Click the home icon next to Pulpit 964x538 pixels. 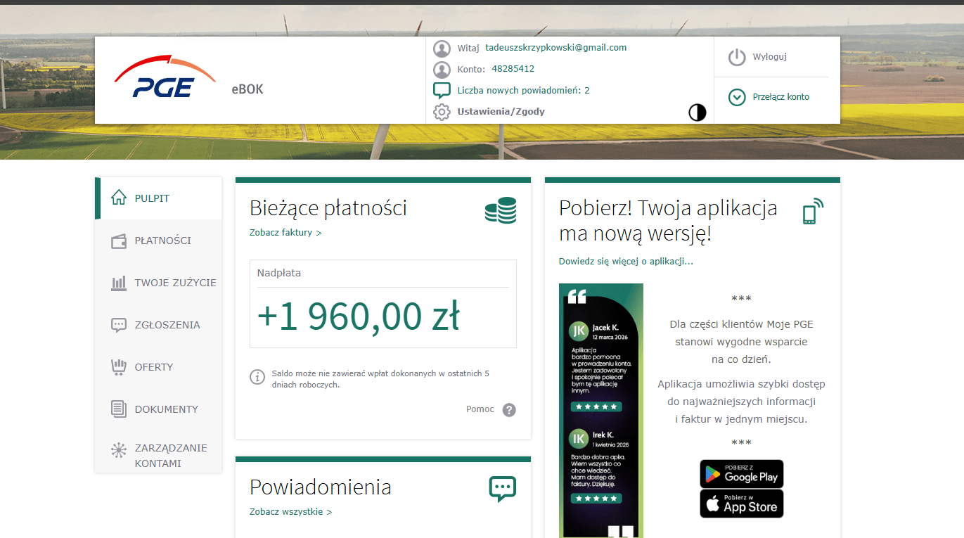[x=119, y=198]
